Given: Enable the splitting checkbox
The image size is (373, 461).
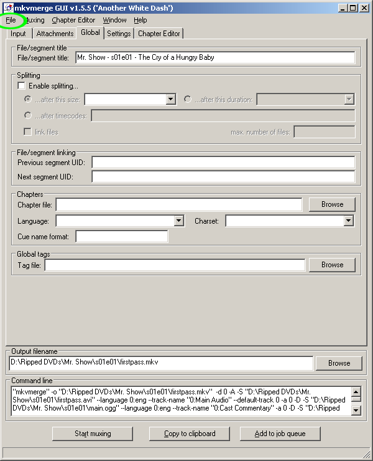Looking at the screenshot, I should pos(21,86).
